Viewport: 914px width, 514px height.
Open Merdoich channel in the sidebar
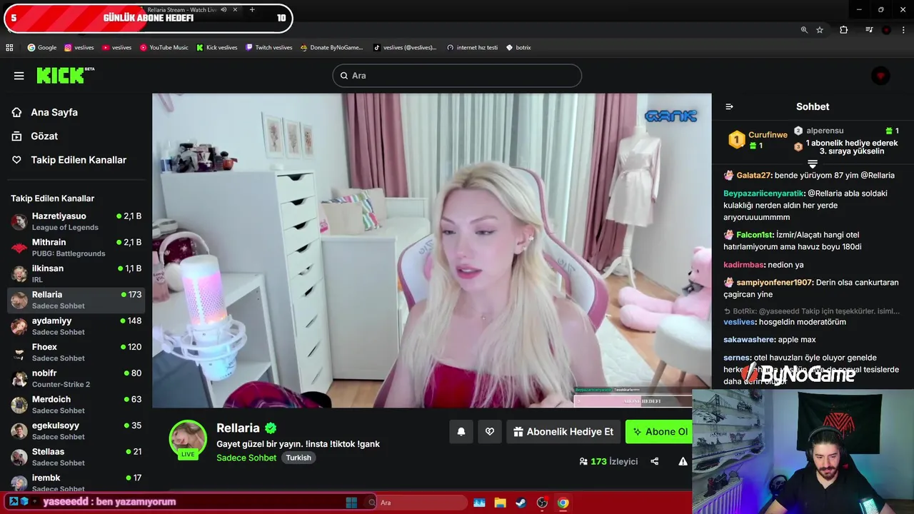[x=76, y=405]
